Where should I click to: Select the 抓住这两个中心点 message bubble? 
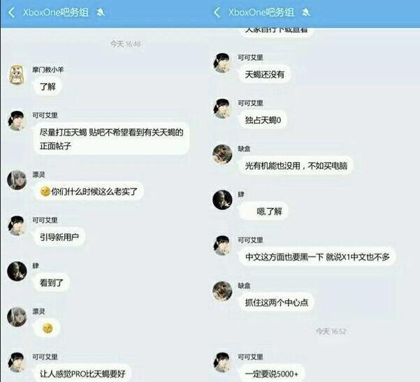[x=276, y=302]
